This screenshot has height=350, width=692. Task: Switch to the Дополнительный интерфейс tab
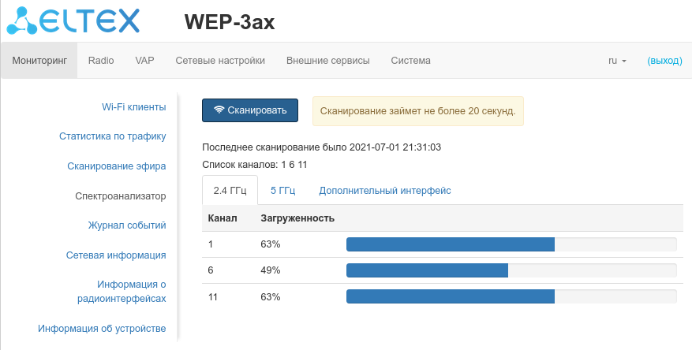pos(384,191)
